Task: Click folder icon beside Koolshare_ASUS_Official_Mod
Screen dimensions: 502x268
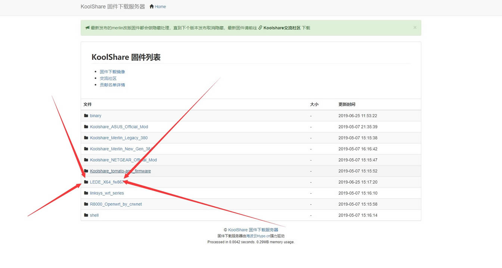Action: (86, 127)
